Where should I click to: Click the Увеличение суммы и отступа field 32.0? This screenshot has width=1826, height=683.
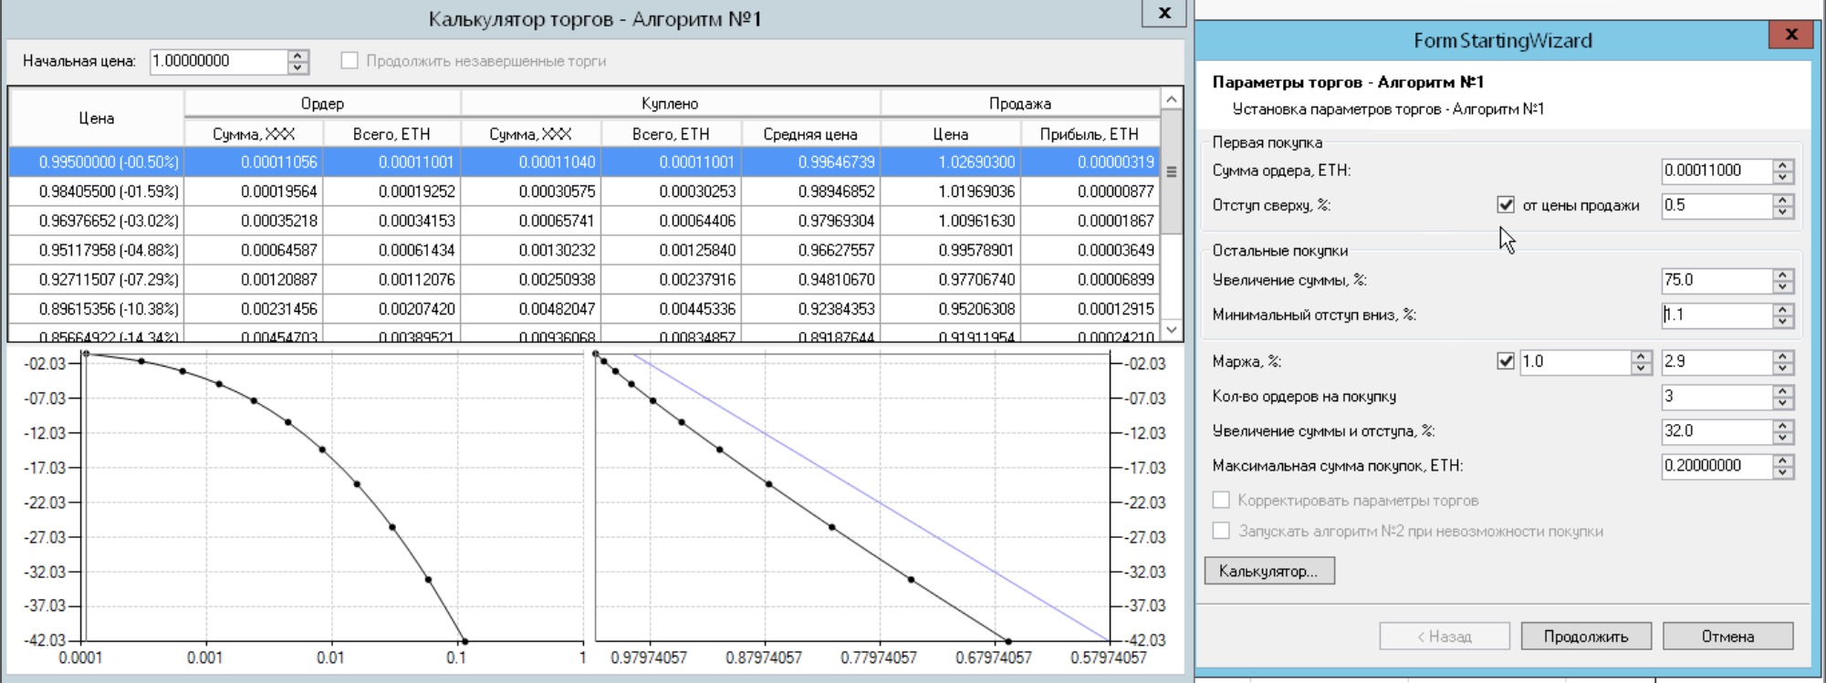(1716, 431)
